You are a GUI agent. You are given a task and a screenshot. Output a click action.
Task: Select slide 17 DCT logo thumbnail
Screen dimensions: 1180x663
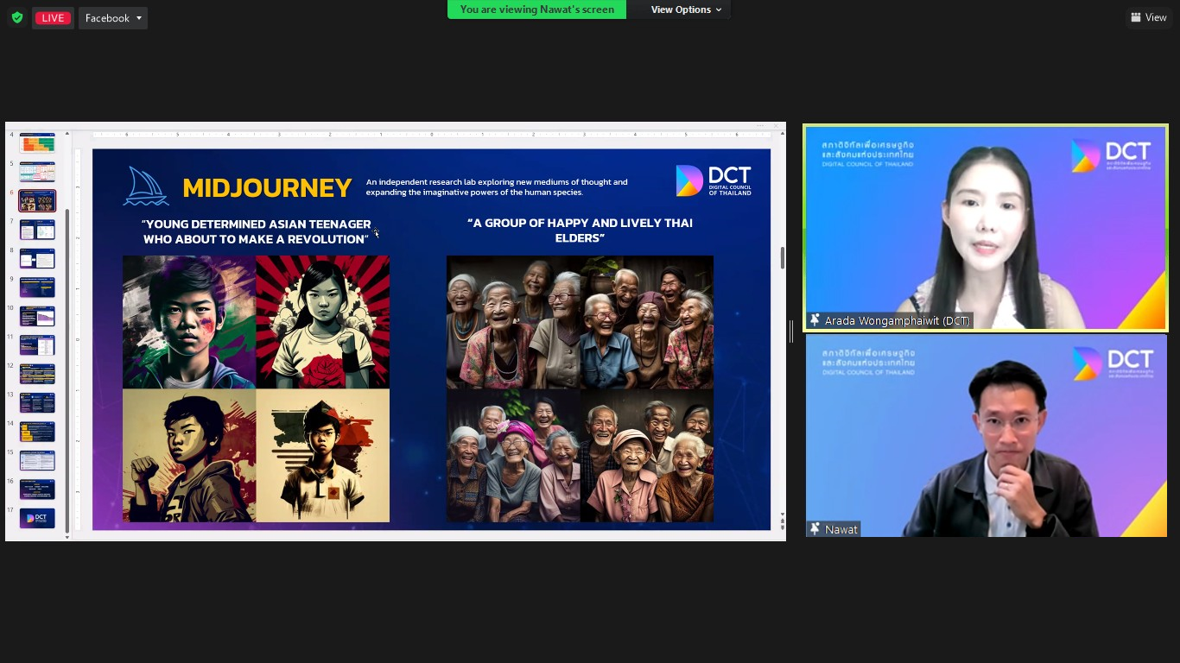pos(37,518)
